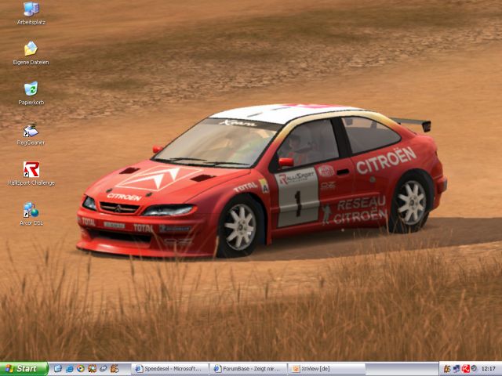502x376 pixels.
Task: Click the last Quick Launch icon
Action: click(x=115, y=369)
